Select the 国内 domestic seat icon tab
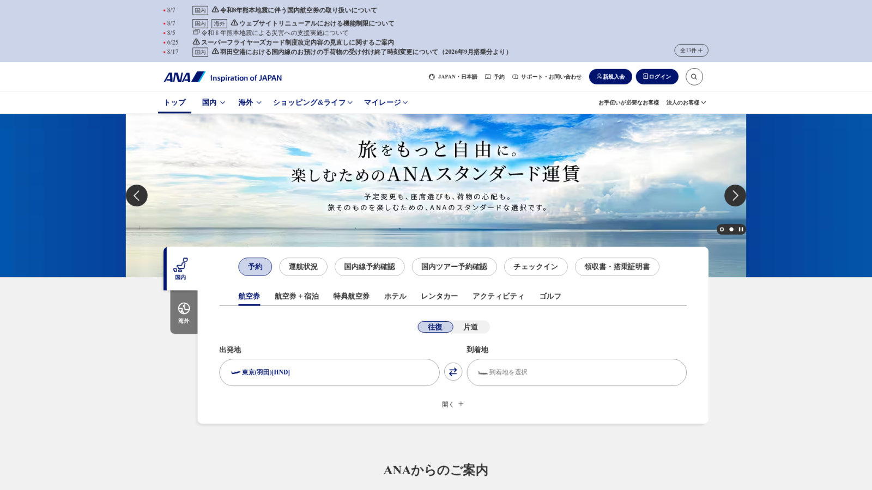Image resolution: width=872 pixels, height=490 pixels. (180, 269)
